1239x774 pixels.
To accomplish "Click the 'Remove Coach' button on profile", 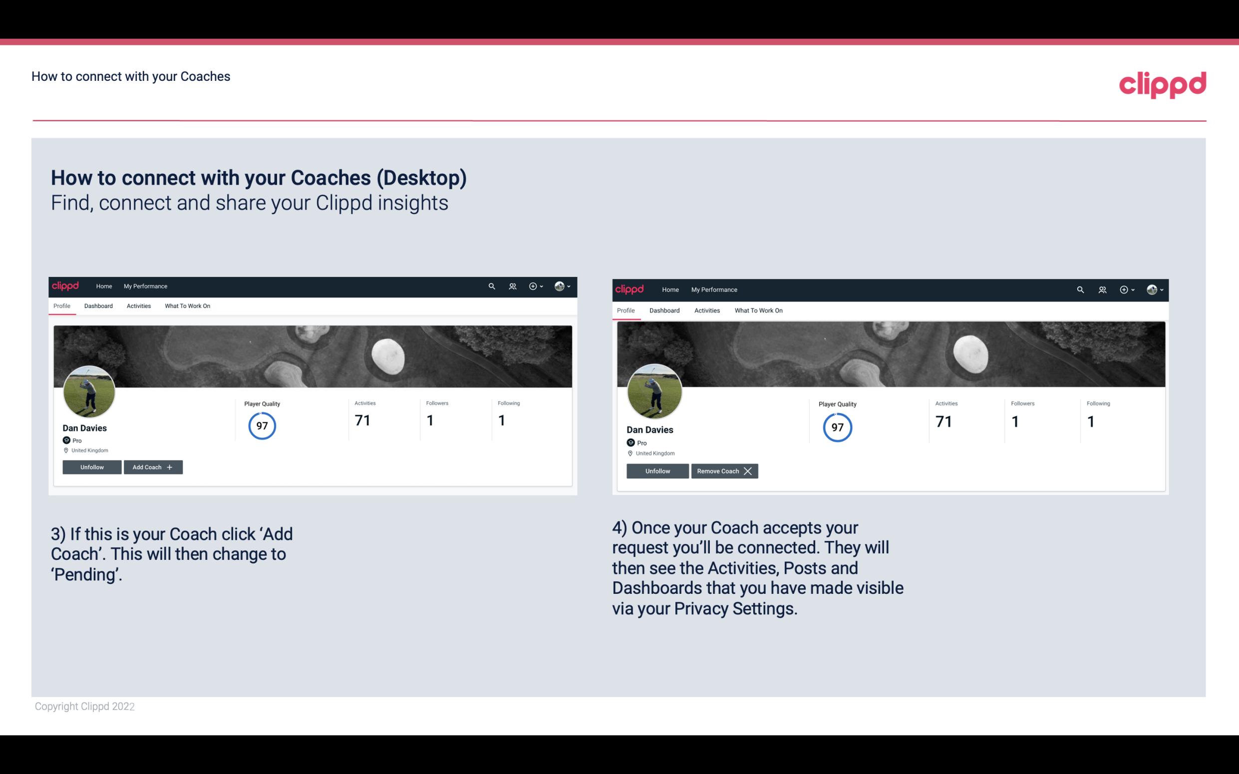I will (725, 471).
